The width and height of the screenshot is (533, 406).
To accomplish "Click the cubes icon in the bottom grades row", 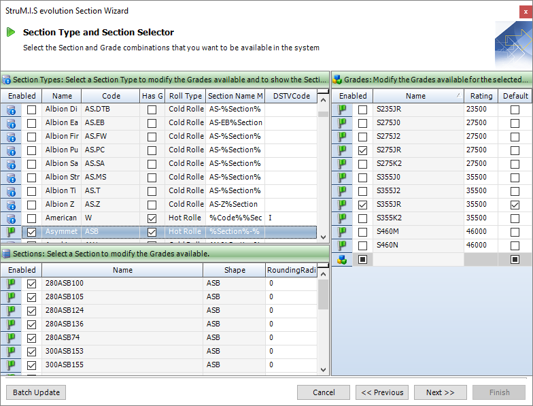I will pyautogui.click(x=342, y=259).
